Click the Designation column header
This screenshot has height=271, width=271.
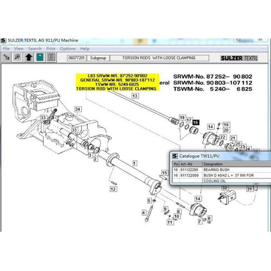point(213,164)
